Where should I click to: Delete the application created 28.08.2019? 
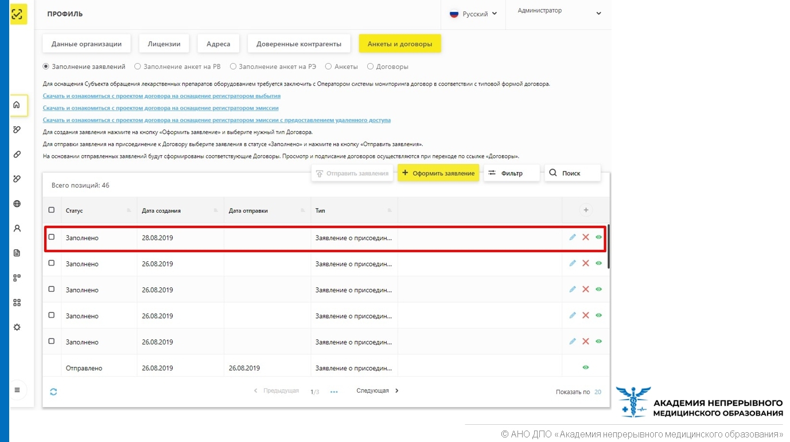586,237
